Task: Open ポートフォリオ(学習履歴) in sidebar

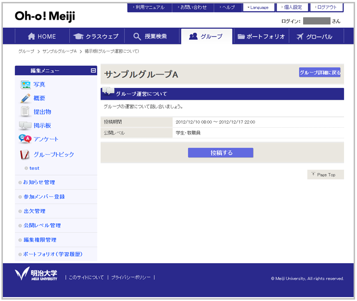Action: [53, 254]
